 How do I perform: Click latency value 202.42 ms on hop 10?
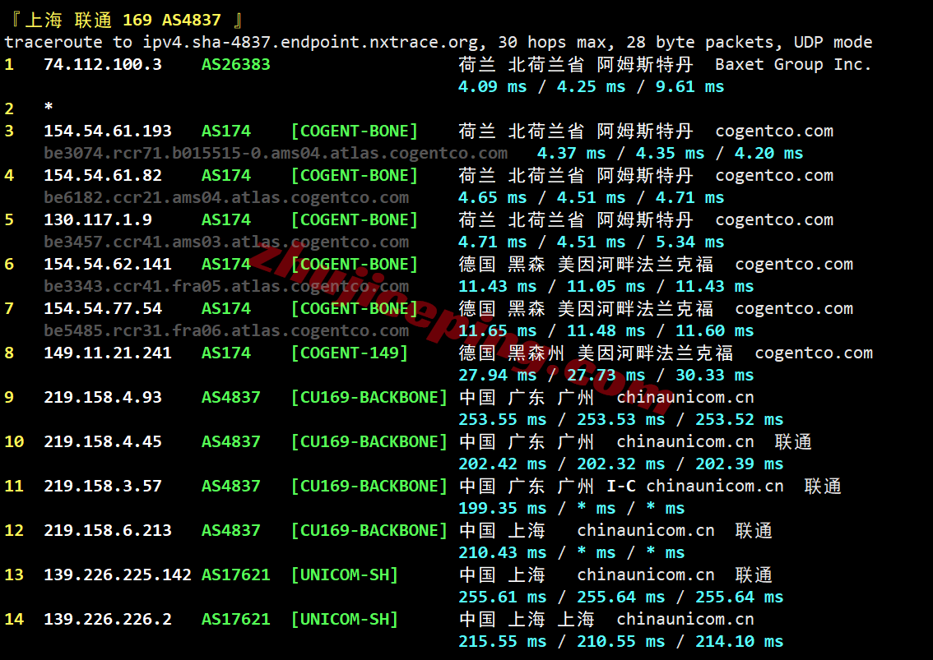(502, 464)
